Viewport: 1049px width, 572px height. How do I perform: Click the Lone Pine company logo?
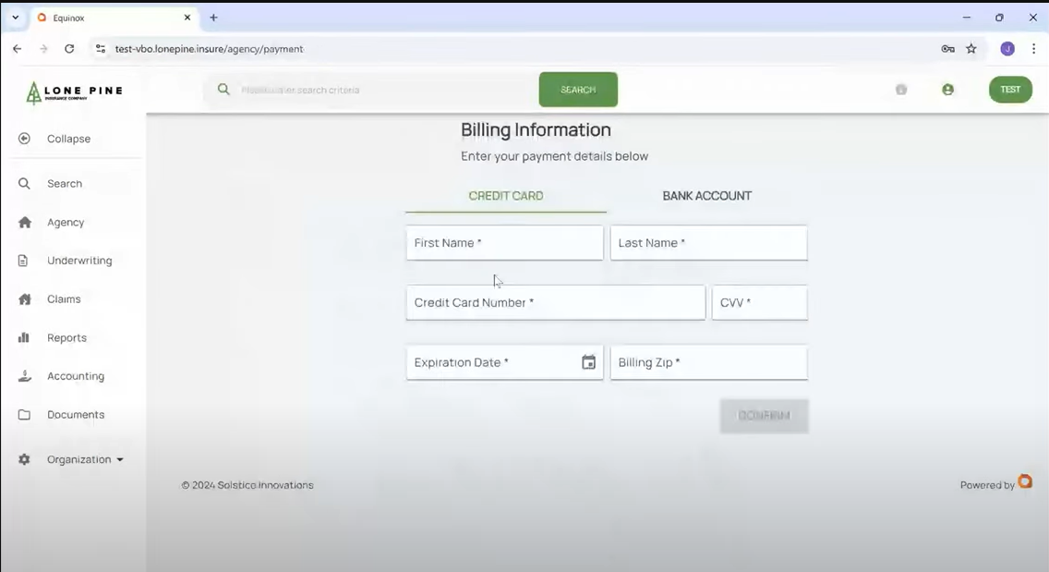74,91
